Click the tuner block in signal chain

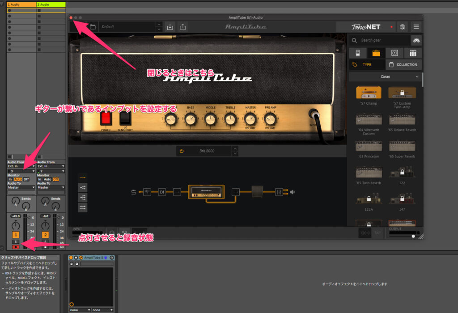(x=146, y=192)
